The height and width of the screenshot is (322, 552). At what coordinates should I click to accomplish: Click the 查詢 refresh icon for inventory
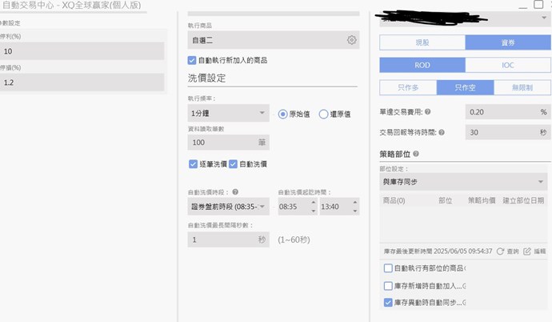click(500, 251)
